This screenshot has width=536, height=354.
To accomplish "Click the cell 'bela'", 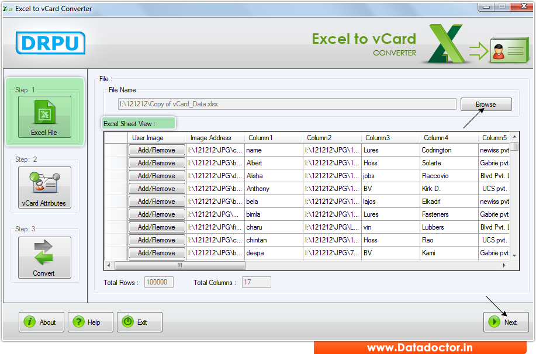I will 274,202.
